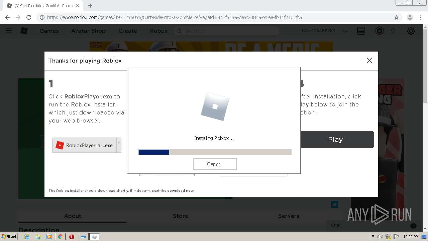Viewport: 428px width, 241px height.
Task: Click the Roblox logo in installer window
Action: 215,106
